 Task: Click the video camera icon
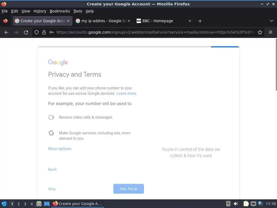click(51, 117)
